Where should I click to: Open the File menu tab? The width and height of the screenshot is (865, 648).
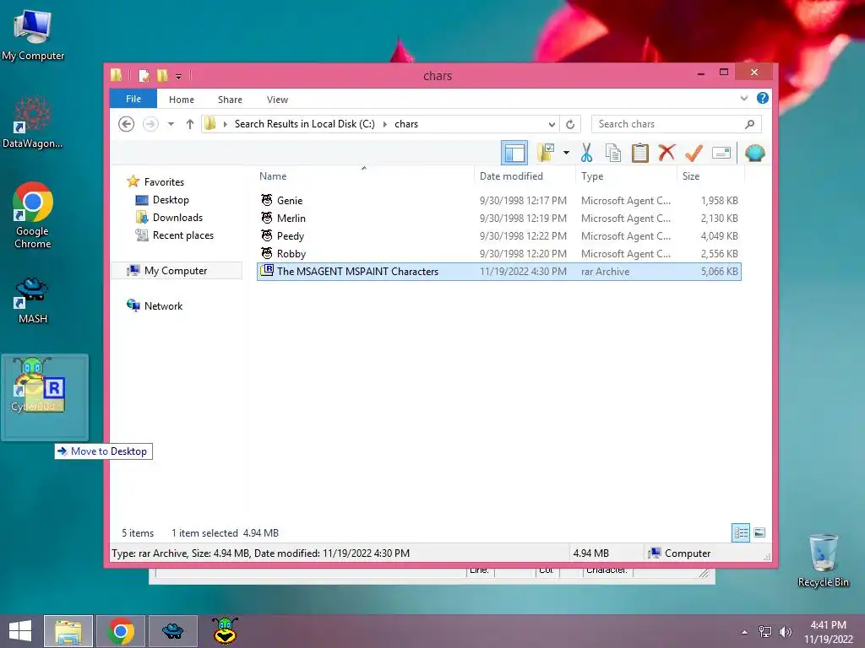133,99
